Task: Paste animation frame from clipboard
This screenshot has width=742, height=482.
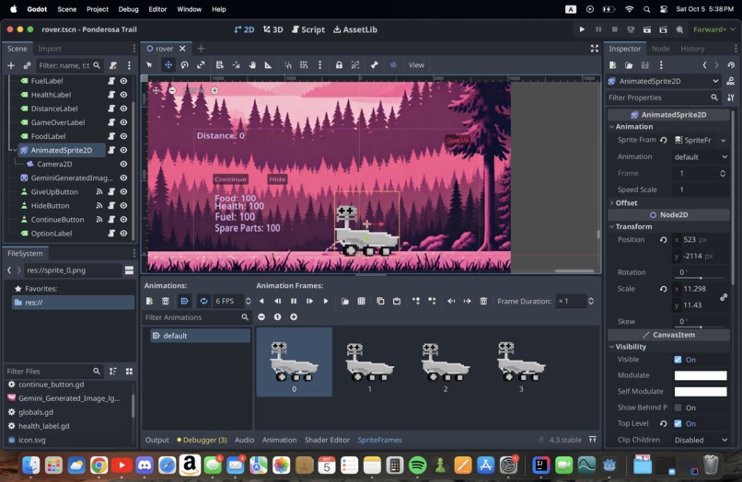Action: [x=397, y=302]
